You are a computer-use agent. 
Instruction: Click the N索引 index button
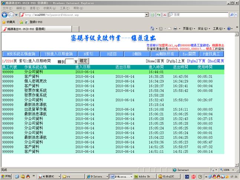tap(89, 54)
